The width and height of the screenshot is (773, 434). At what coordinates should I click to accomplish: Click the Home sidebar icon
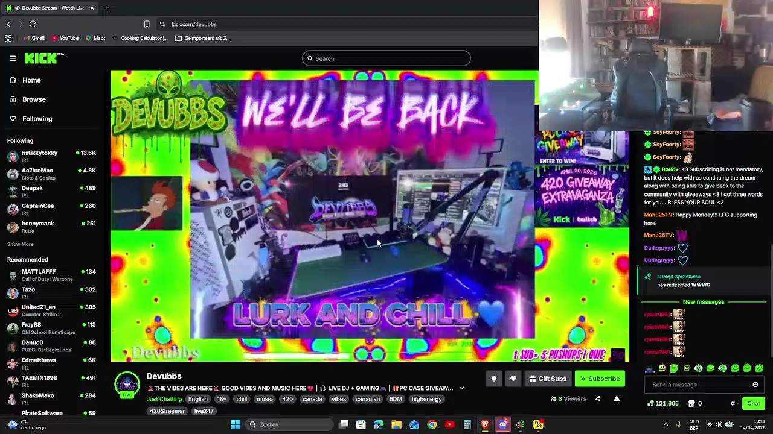(13, 80)
